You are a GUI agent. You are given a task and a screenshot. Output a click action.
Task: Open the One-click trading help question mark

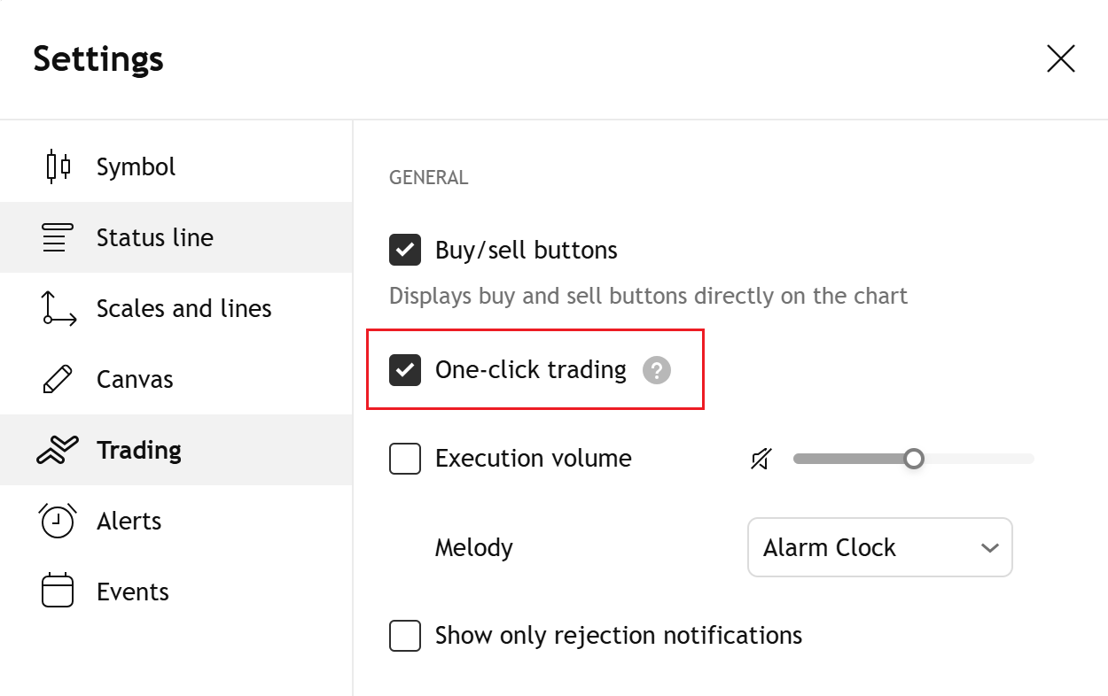click(x=657, y=370)
